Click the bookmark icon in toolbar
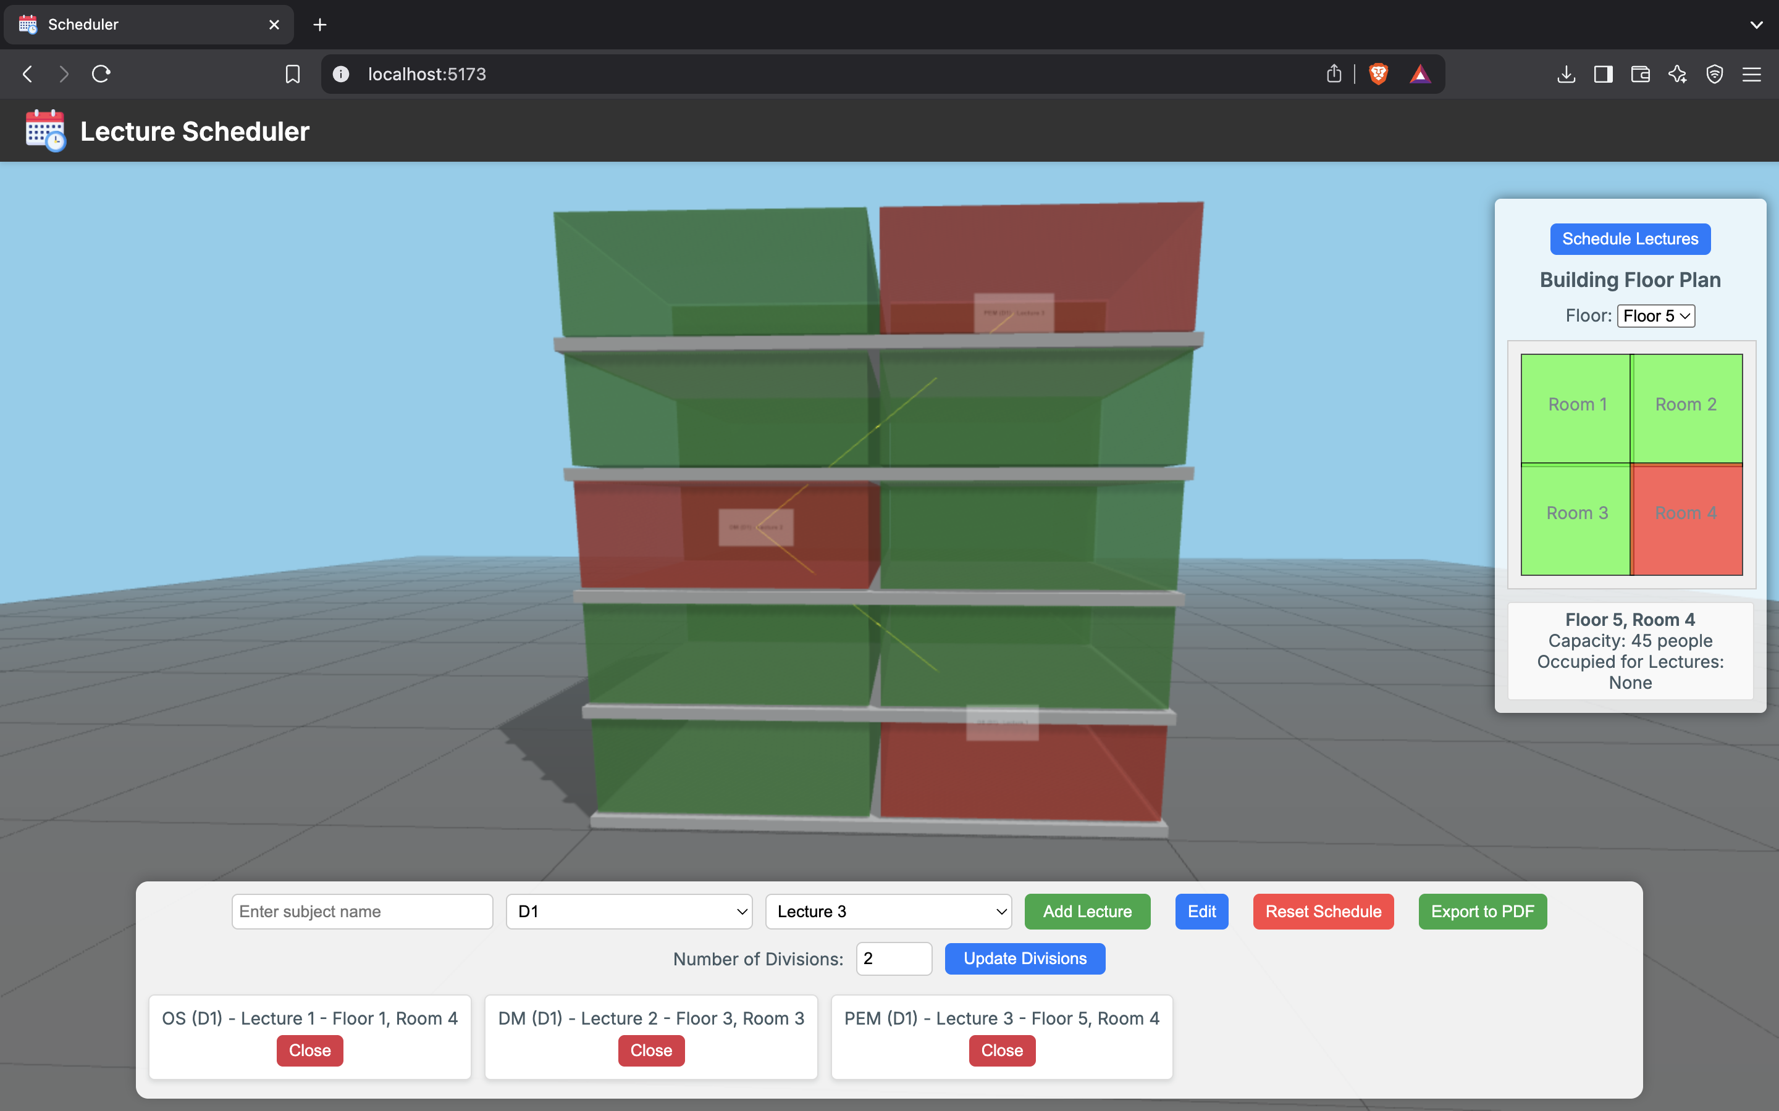 293,73
